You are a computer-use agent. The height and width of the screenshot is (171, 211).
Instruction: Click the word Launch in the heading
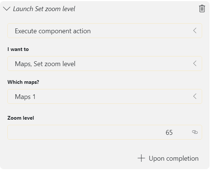[23, 9]
